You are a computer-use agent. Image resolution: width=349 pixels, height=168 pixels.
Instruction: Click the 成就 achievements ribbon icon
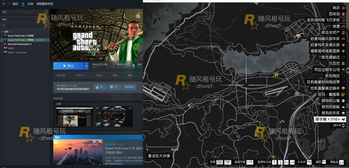click(133, 66)
